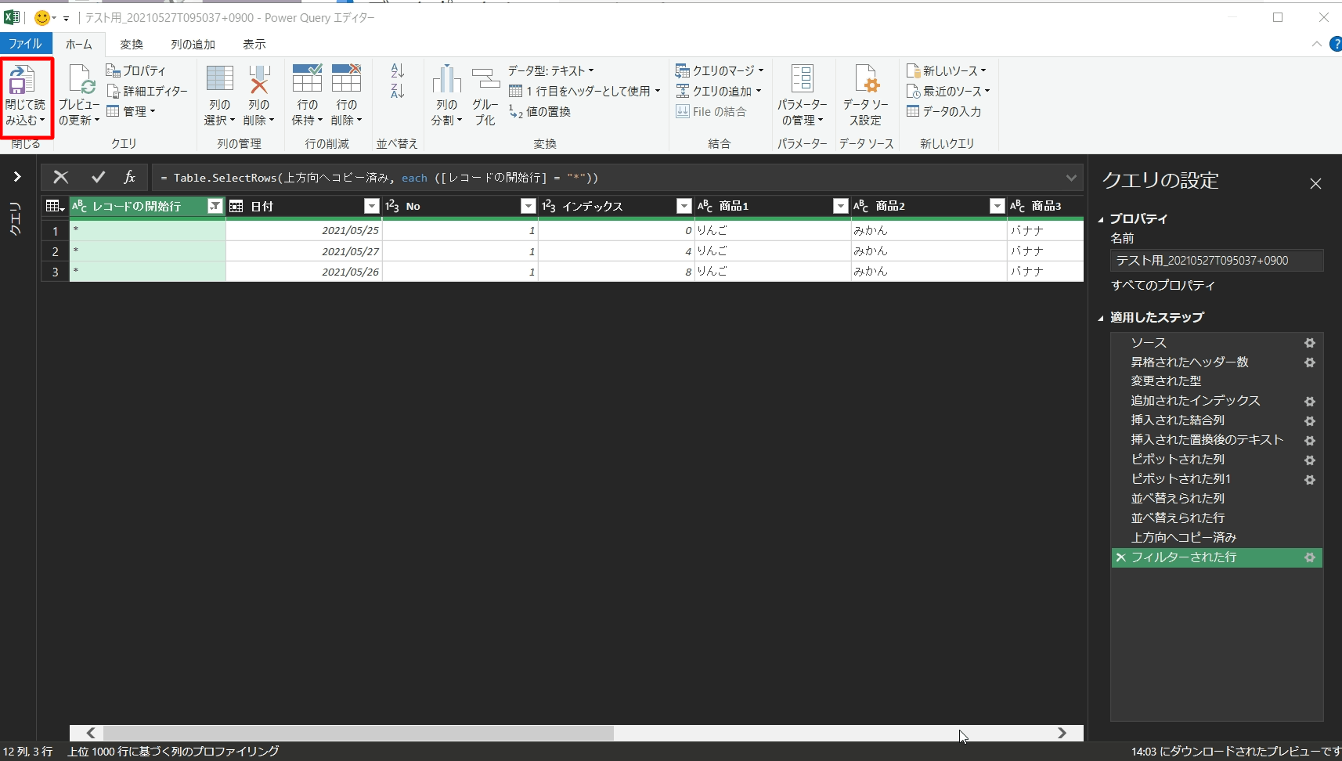Confirm formula with the checkmark button
Screen dimensions: 1342x761
tap(98, 178)
